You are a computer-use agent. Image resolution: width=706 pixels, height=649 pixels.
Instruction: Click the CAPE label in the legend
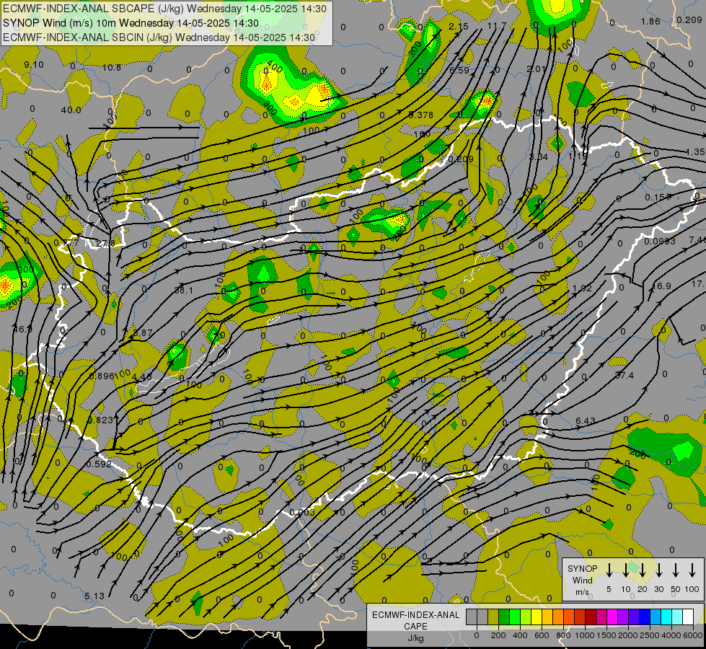415,627
